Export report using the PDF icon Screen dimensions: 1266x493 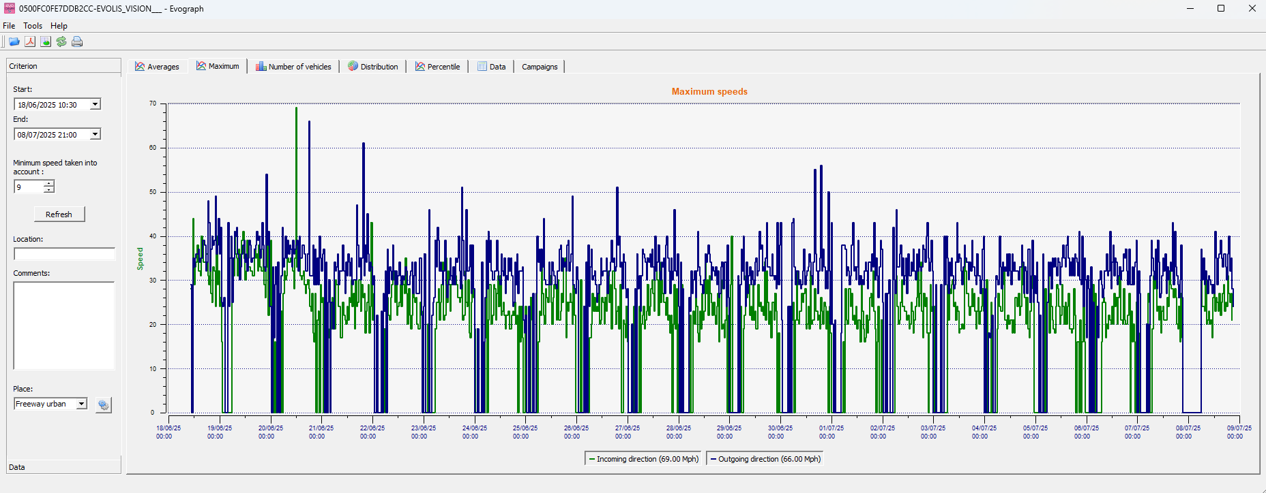30,42
